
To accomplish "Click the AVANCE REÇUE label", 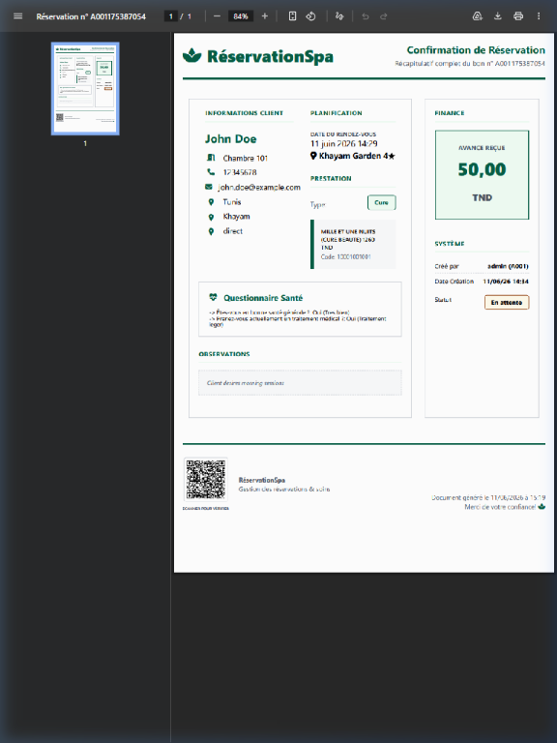I will click(x=482, y=148).
